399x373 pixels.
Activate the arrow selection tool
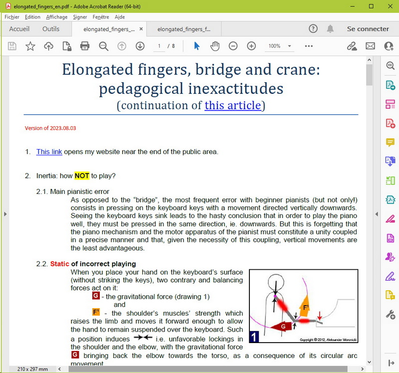point(197,46)
